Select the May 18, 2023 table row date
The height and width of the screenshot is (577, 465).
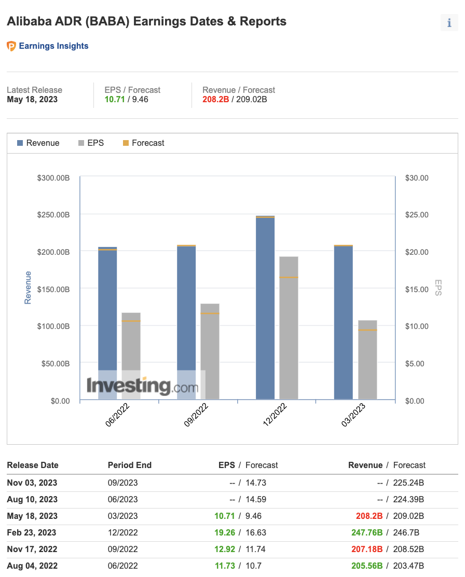pos(32,516)
